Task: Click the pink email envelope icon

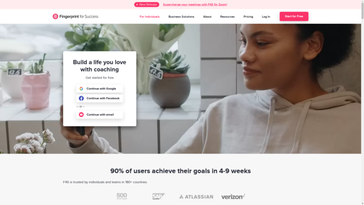Action: 81,114
